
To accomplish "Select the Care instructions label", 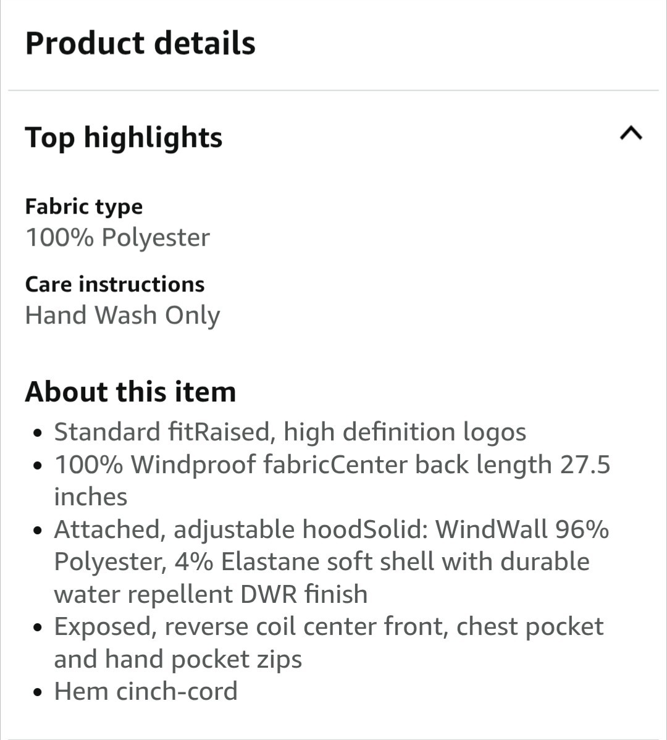I will pyautogui.click(x=114, y=284).
